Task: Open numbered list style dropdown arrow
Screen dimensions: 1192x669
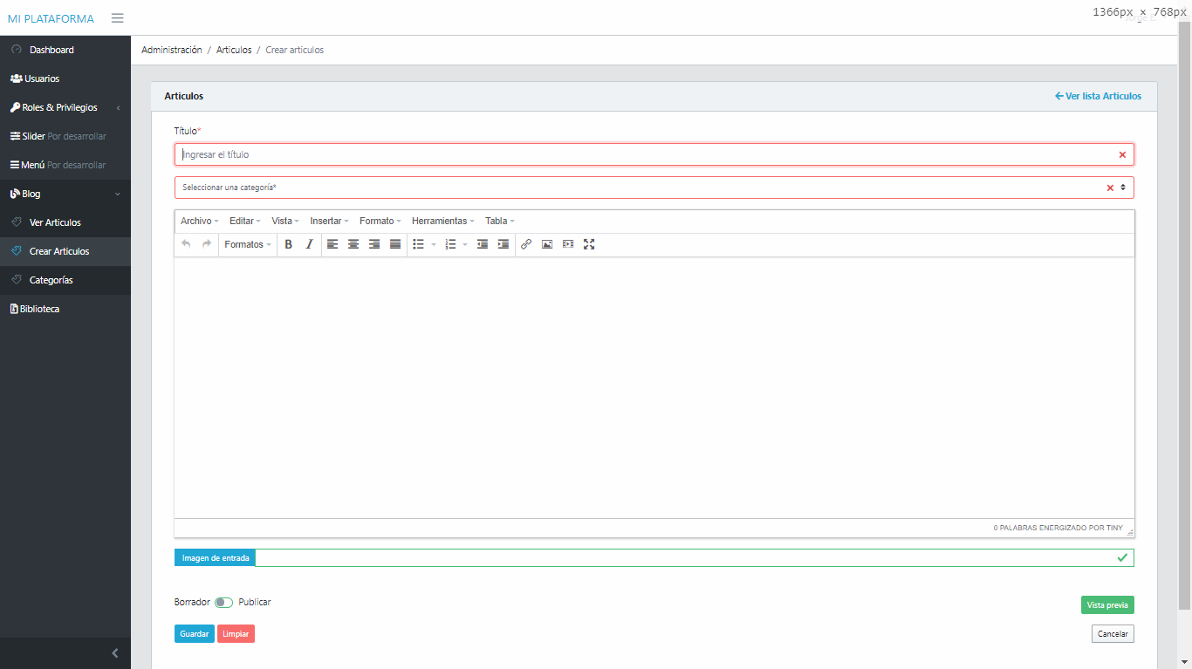Action: point(465,244)
